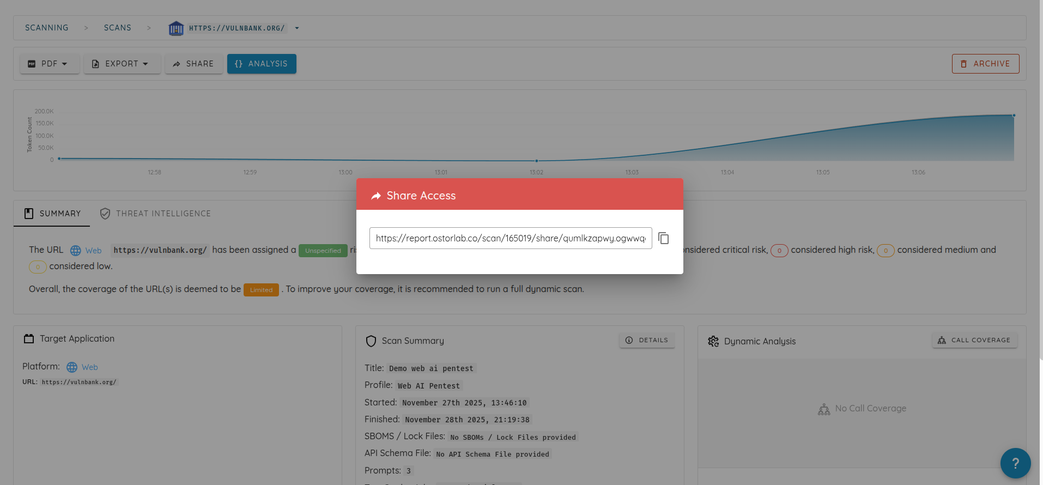The height and width of the screenshot is (485, 1043).
Task: Click the summary URL chip https://vulnbank.org/
Action: pyautogui.click(x=160, y=250)
